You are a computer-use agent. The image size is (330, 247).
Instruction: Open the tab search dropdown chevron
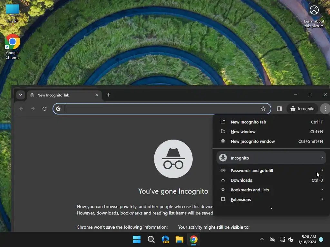[x=21, y=95]
